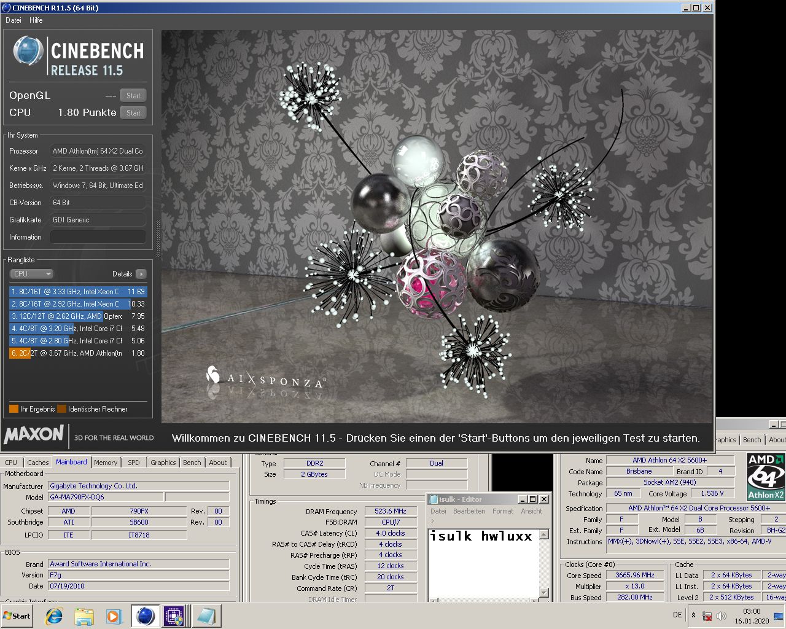Start the OpenGL test

(133, 95)
